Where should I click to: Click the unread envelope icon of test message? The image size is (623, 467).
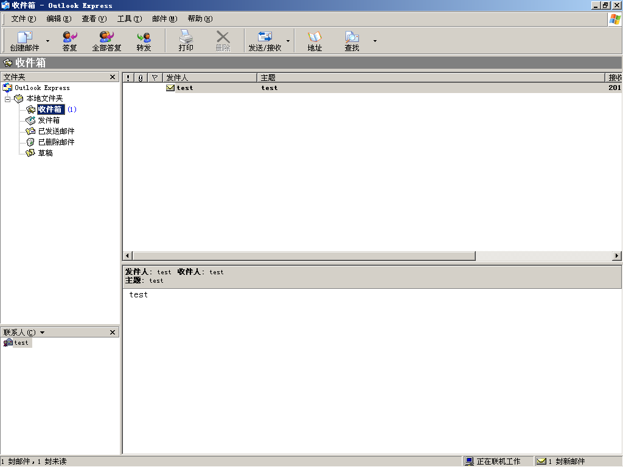(x=170, y=88)
